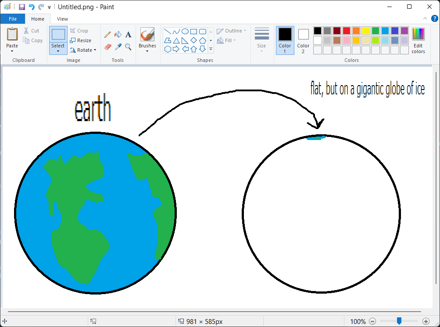Undo the last action
Viewport: 440px width, 327px height.
tap(32, 7)
